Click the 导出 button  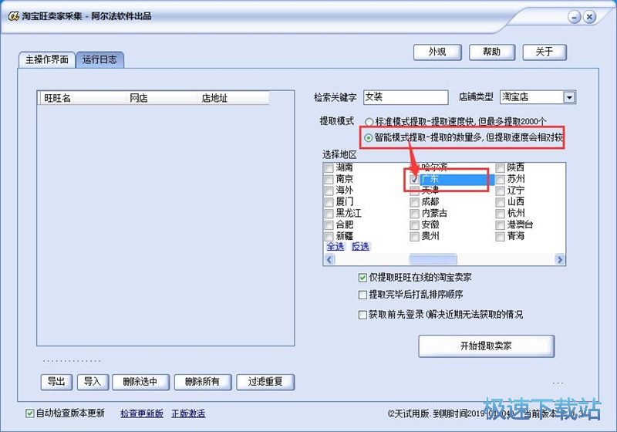(56, 382)
